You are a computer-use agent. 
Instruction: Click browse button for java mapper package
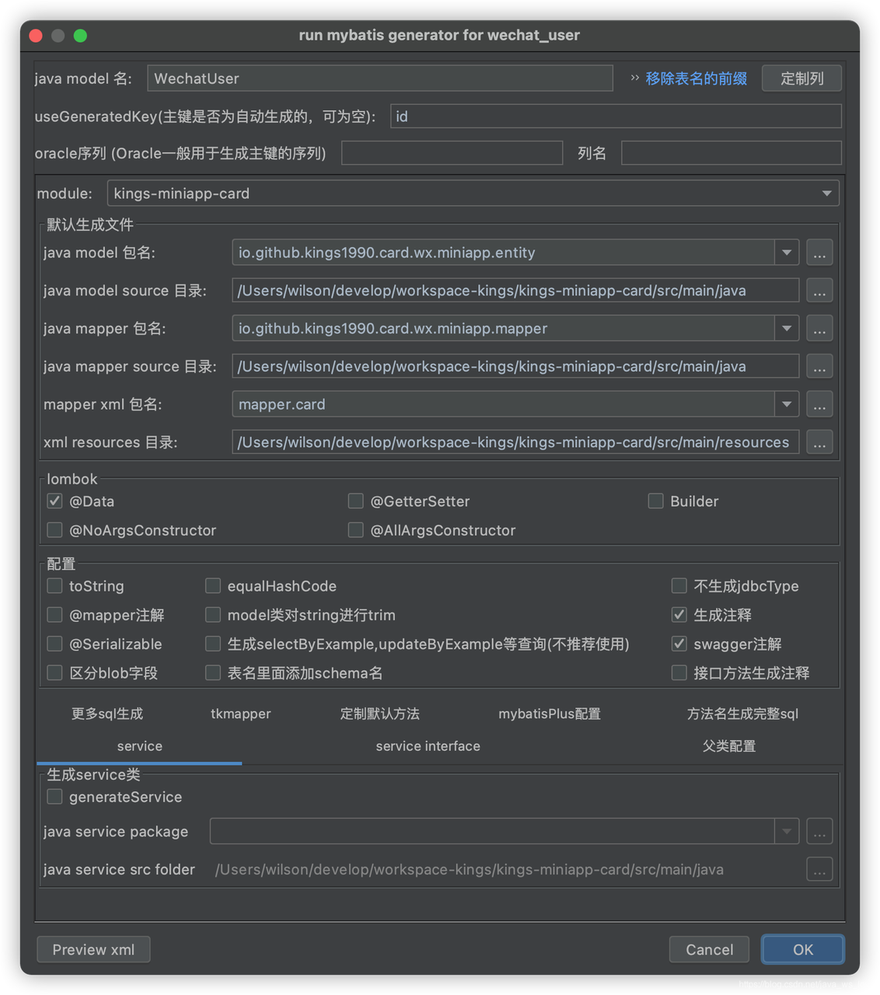point(819,329)
